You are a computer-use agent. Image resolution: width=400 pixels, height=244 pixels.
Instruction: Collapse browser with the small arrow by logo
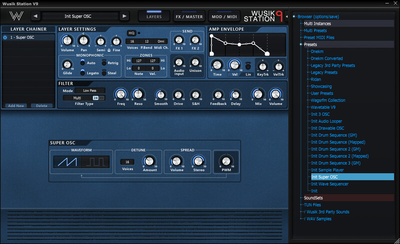(286, 17)
